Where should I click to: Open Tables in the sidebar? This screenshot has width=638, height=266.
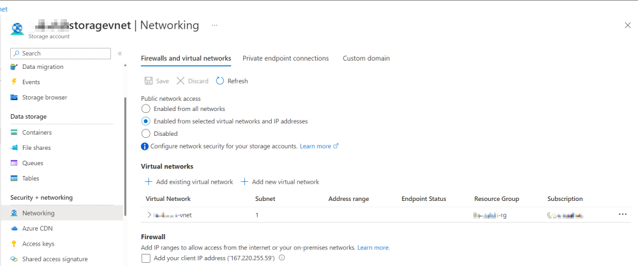[x=31, y=179]
